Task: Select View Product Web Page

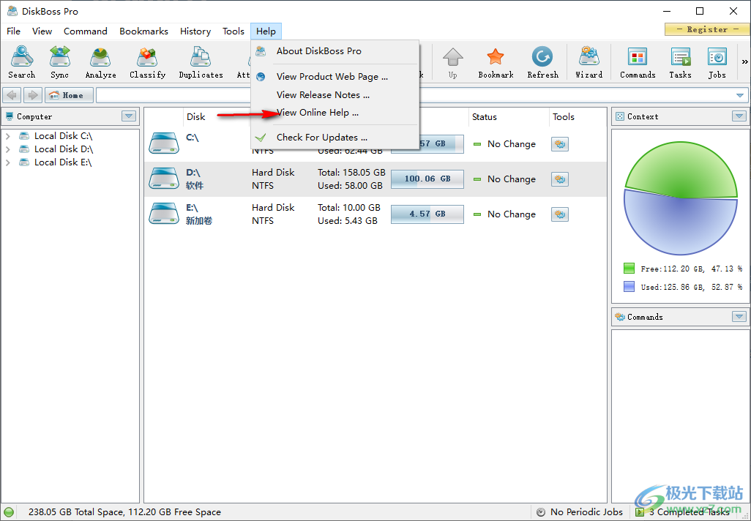Action: tap(335, 77)
